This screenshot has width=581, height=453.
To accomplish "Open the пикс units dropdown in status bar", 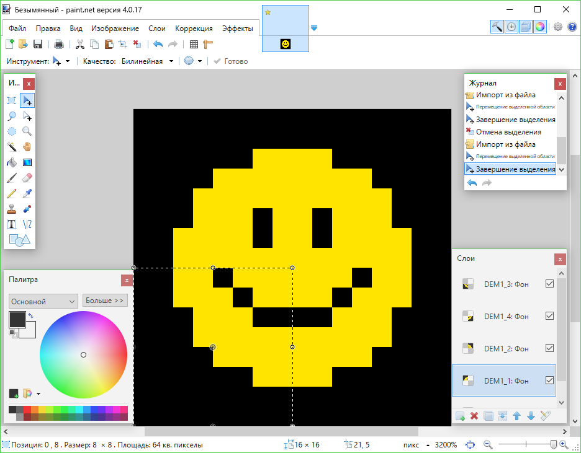I will [415, 445].
